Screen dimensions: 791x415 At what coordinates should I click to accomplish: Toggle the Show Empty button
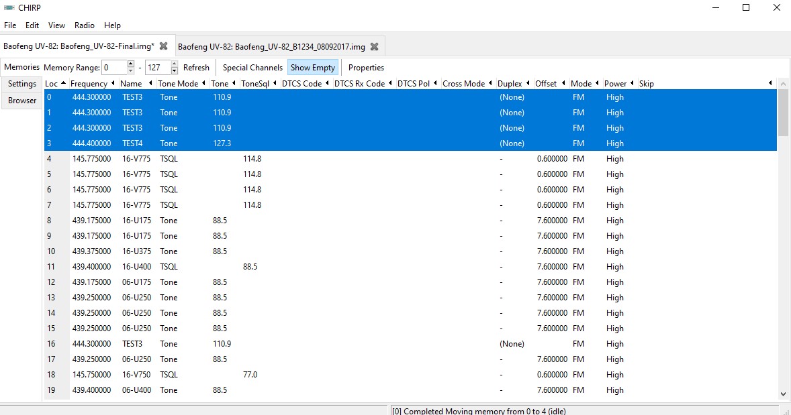click(x=313, y=68)
